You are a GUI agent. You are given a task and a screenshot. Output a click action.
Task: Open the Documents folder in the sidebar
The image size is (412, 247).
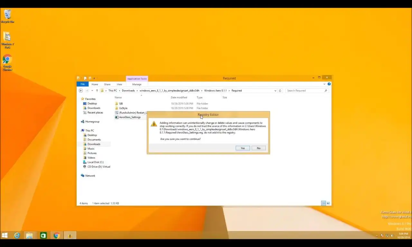click(92, 140)
